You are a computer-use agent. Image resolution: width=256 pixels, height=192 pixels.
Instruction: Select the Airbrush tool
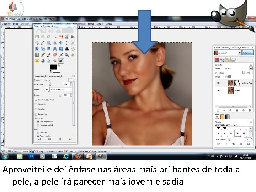pos(61,55)
